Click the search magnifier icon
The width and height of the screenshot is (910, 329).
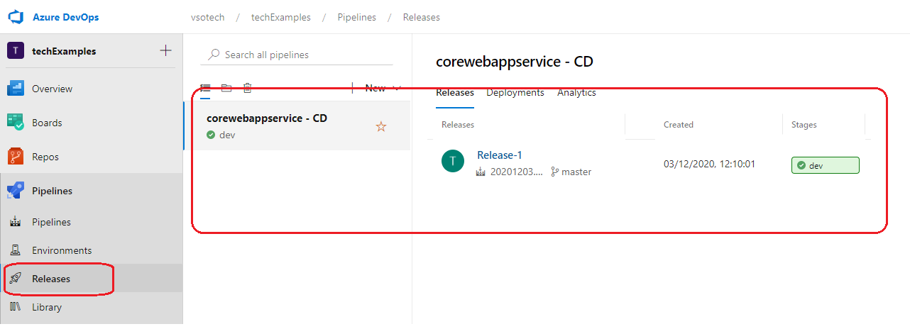click(214, 55)
